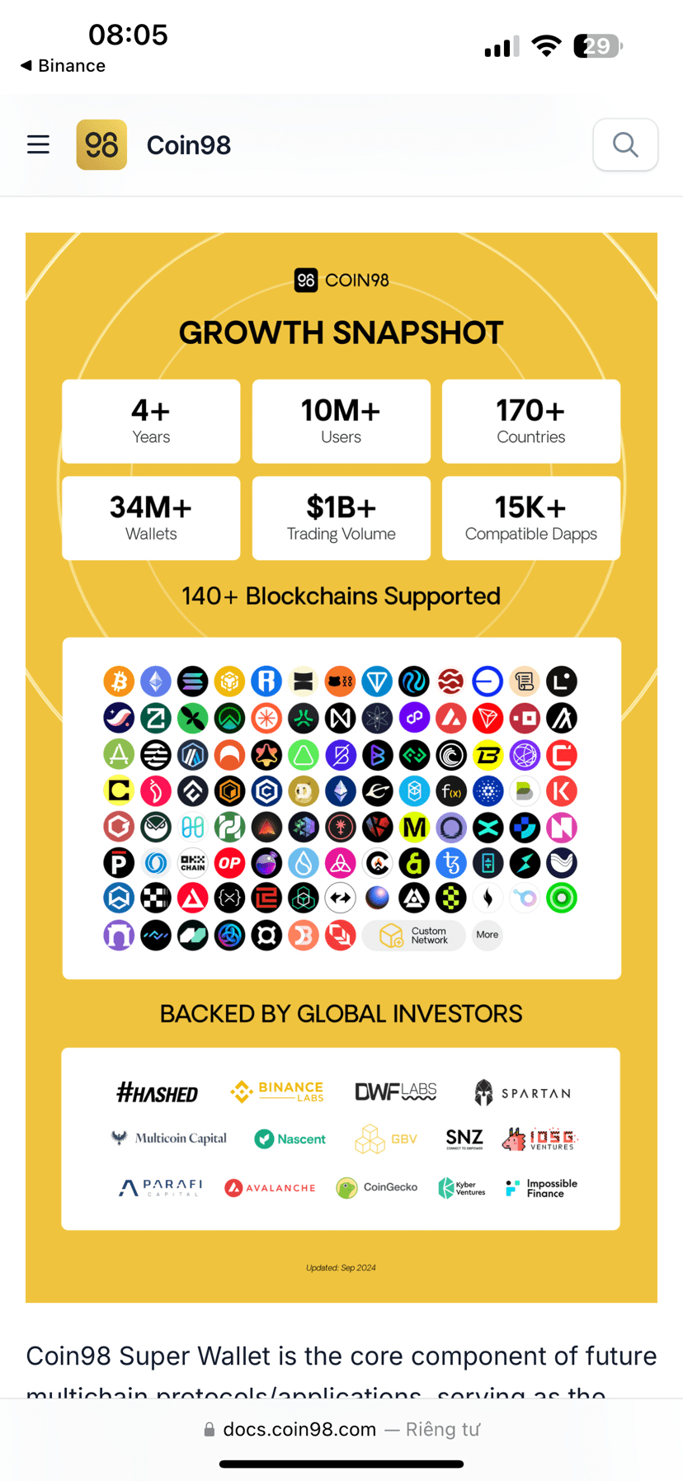Tap the Bitcoin blockchain icon
683x1481 pixels.
click(119, 682)
